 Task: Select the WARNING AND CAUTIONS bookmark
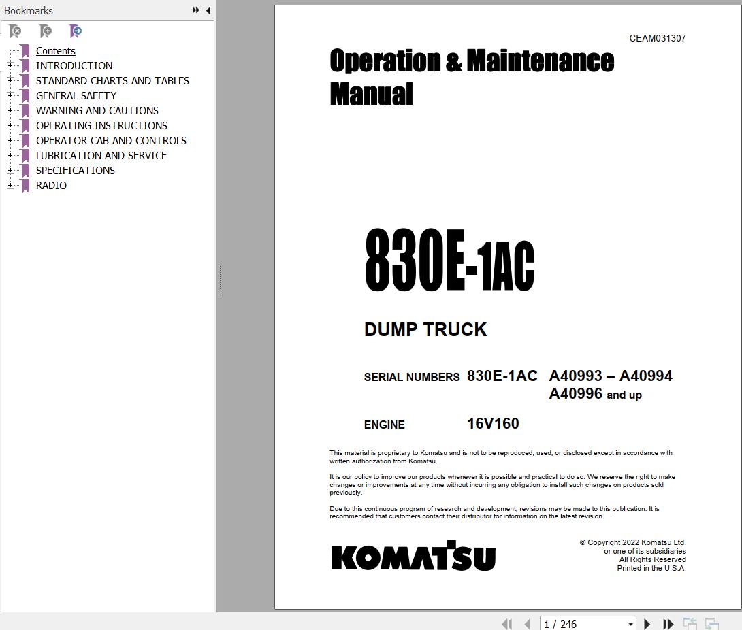97,111
